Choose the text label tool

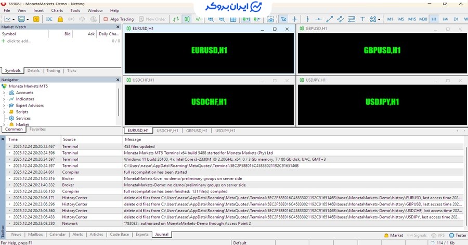click(x=363, y=19)
